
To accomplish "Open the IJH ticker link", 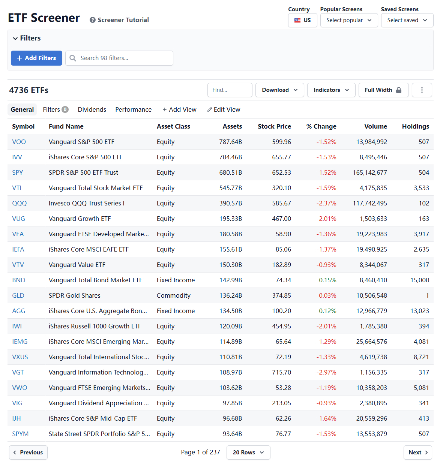I will pyautogui.click(x=17, y=418).
